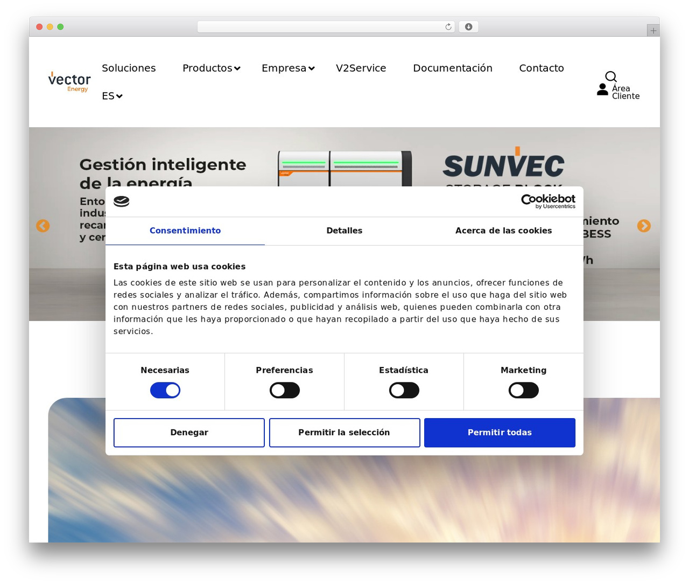Open the Contacto menu item
Image resolution: width=689 pixels, height=584 pixels.
point(542,68)
